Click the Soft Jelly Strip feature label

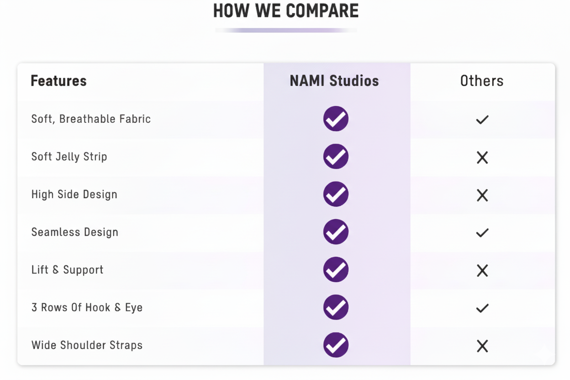click(x=69, y=157)
